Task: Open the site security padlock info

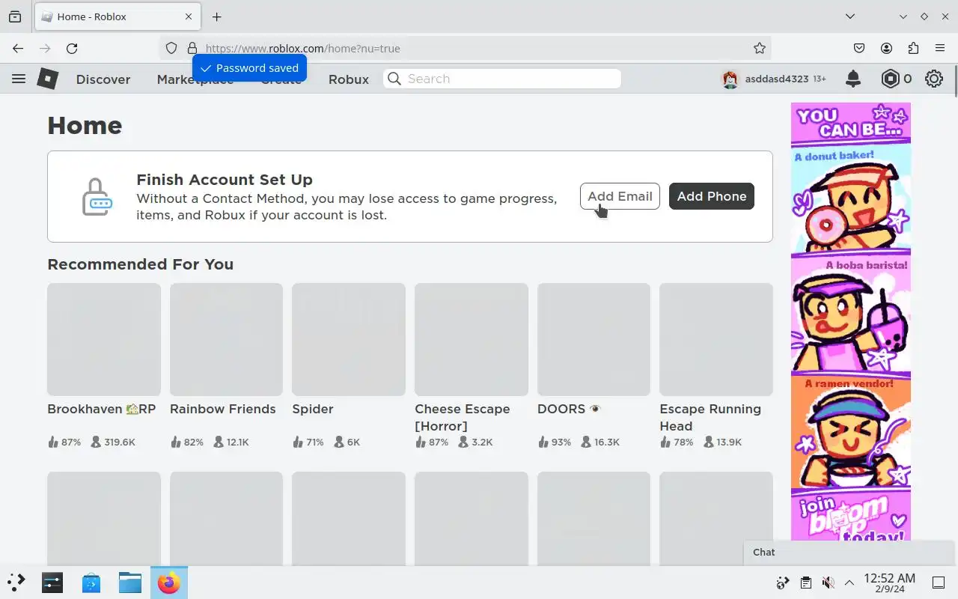Action: pos(192,48)
